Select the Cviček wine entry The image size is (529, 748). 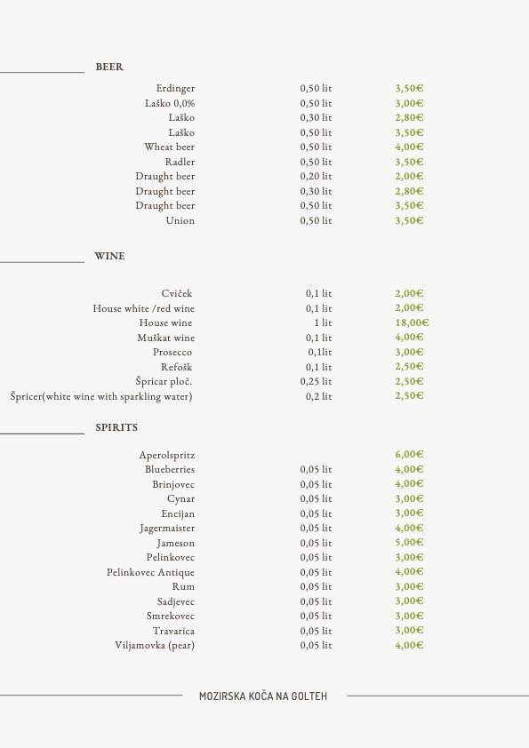177,293
